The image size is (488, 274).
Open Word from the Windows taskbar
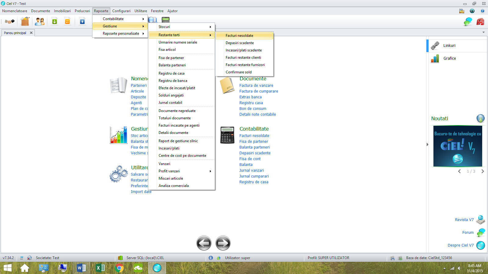click(x=81, y=268)
